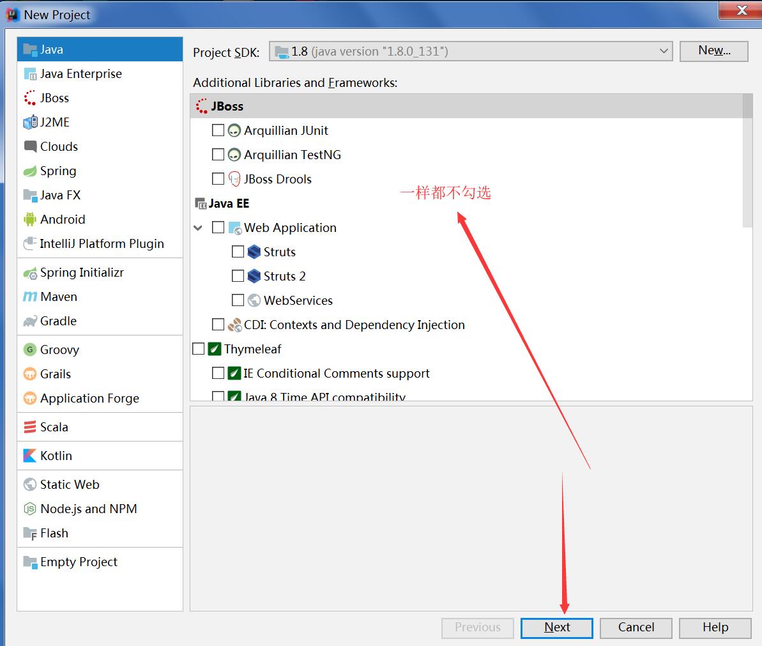Check IE Conditional Comments support box

tap(218, 373)
